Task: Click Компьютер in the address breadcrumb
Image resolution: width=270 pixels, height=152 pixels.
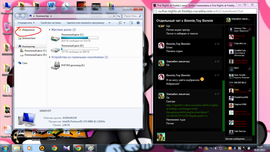Action: [x=42, y=16]
